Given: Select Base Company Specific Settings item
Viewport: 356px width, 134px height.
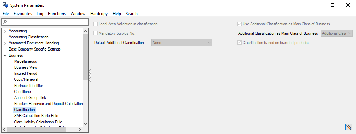Looking at the screenshot, I should click(x=35, y=49).
